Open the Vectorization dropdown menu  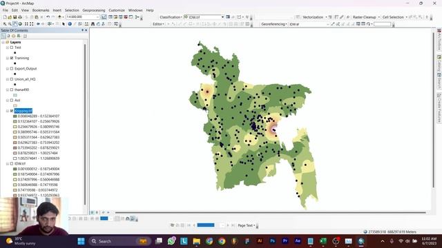tap(315, 17)
